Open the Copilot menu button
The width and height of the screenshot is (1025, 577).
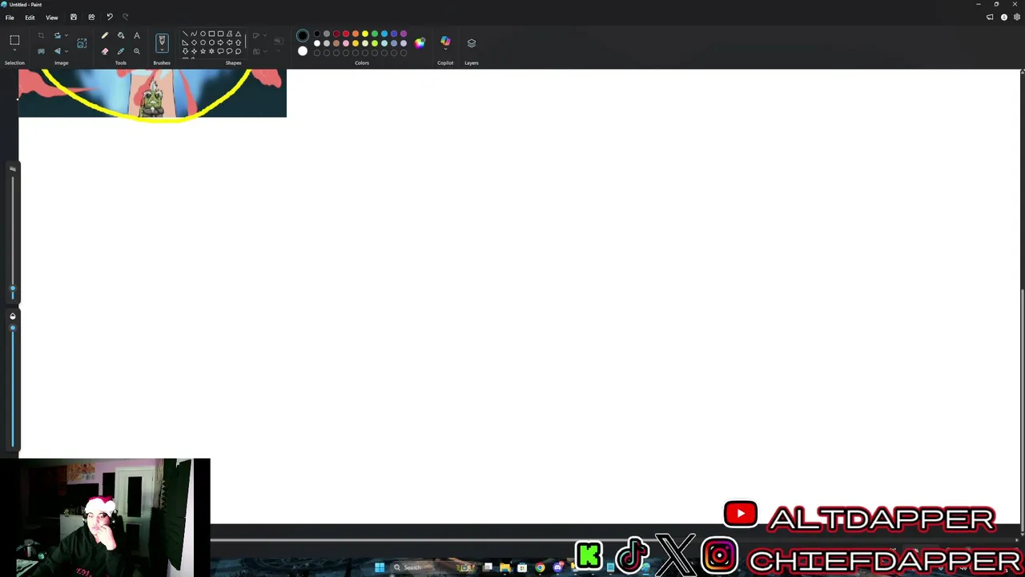click(x=445, y=42)
